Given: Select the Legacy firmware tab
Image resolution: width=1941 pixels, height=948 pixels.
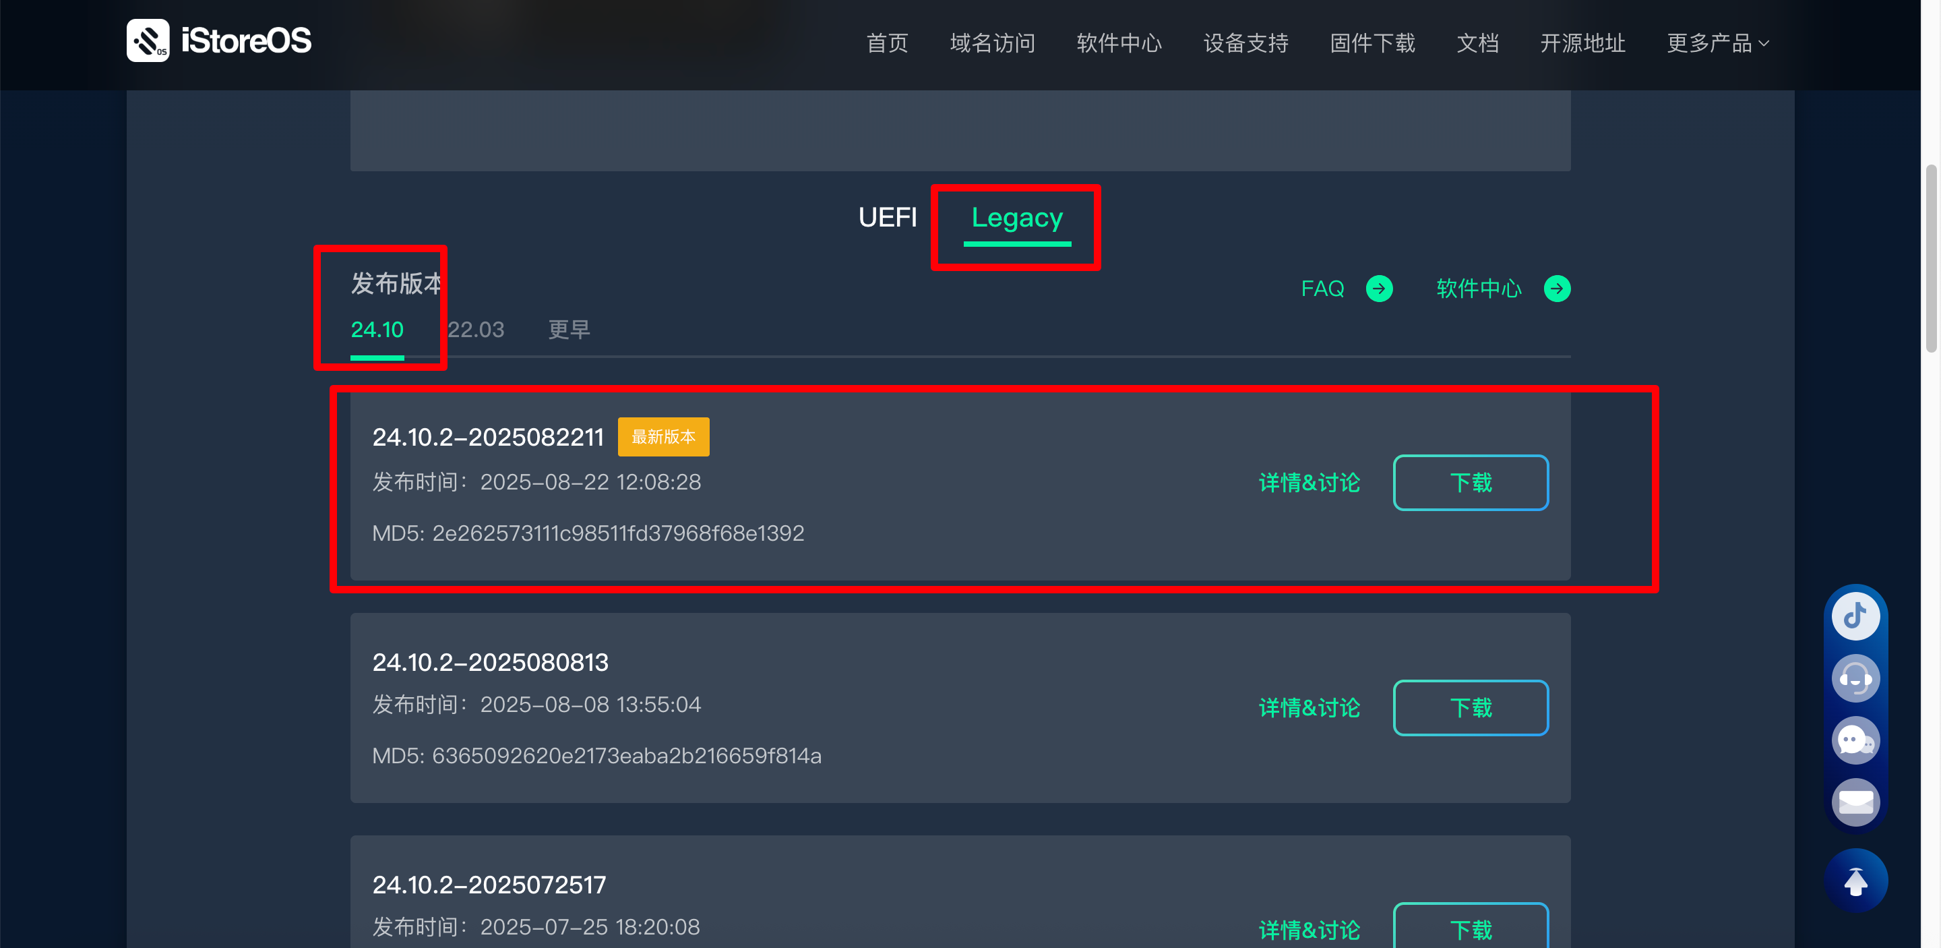Looking at the screenshot, I should [x=1016, y=218].
